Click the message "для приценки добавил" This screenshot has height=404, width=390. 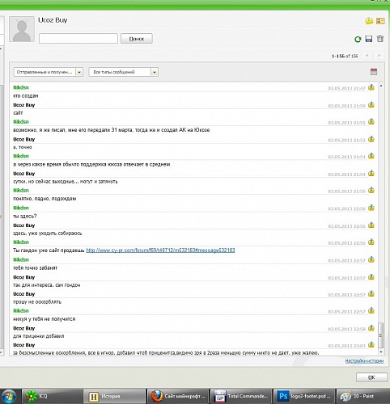tap(39, 336)
